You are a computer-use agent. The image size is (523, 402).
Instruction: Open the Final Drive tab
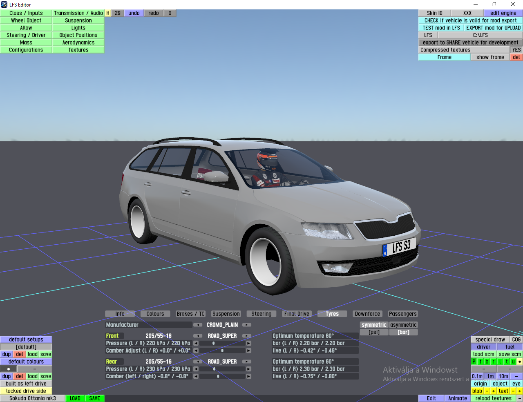tap(297, 314)
